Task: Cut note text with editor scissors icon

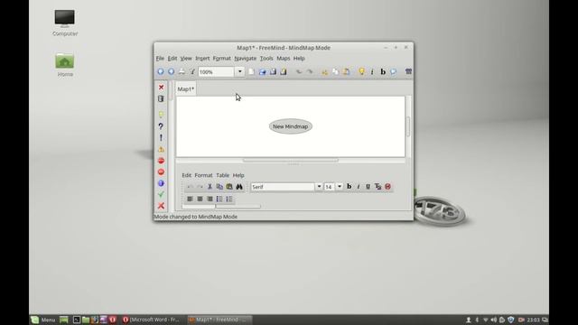Action: 210,187
